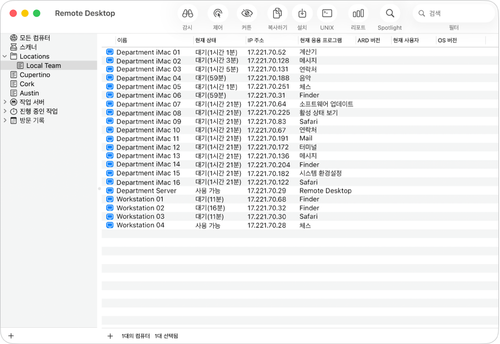
Task: Click the 설치 (Install) toolbar icon
Action: pyautogui.click(x=302, y=14)
